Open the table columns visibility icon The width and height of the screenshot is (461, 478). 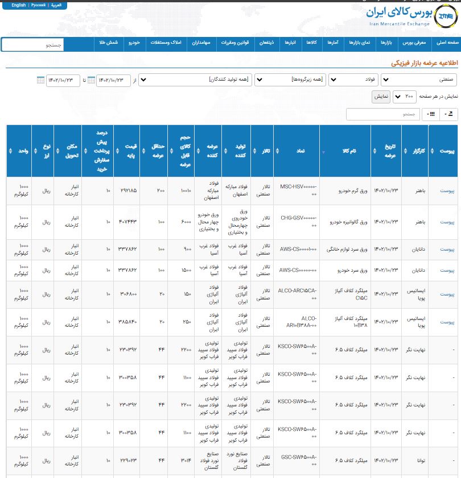click(x=431, y=114)
